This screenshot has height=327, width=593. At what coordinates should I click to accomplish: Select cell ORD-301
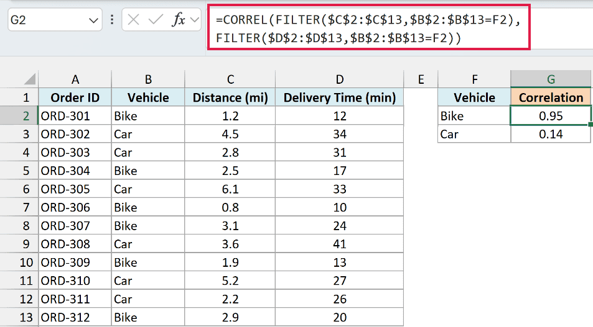(x=75, y=116)
